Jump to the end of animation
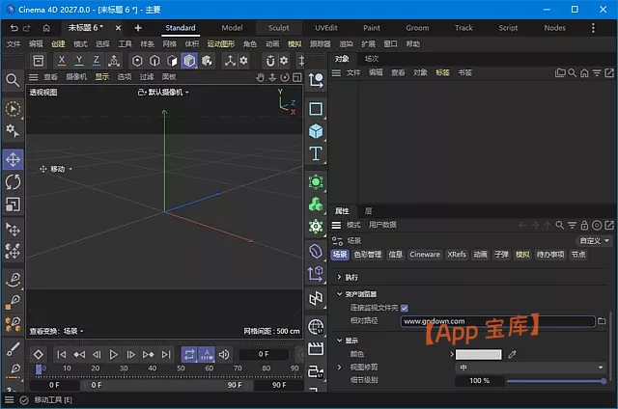Viewport: 618px width, 409px height. (x=166, y=355)
